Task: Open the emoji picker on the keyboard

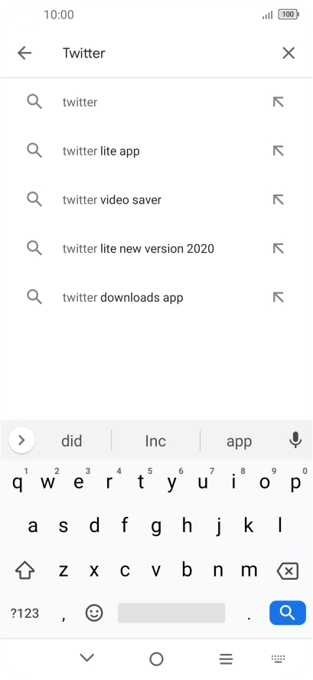Action: click(x=94, y=613)
